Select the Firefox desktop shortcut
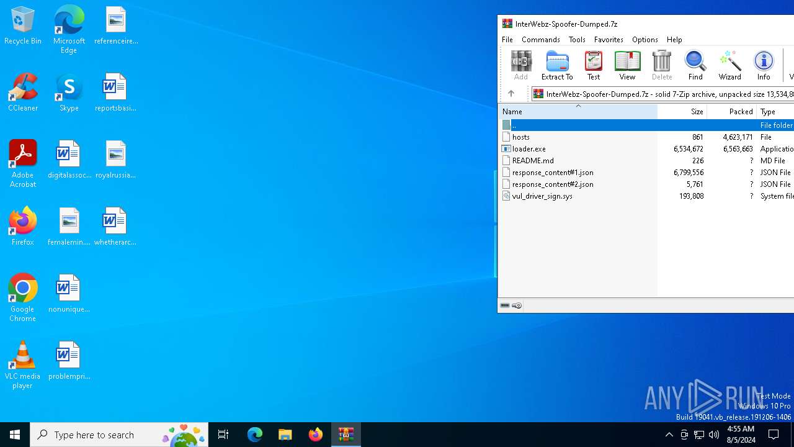This screenshot has height=447, width=794. 23,227
